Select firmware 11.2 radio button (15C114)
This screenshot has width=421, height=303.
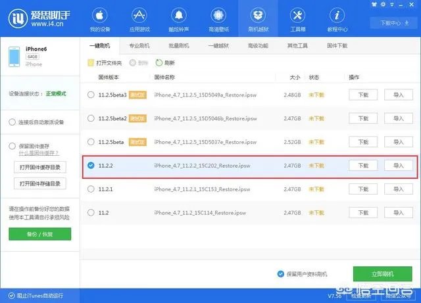[x=91, y=212]
